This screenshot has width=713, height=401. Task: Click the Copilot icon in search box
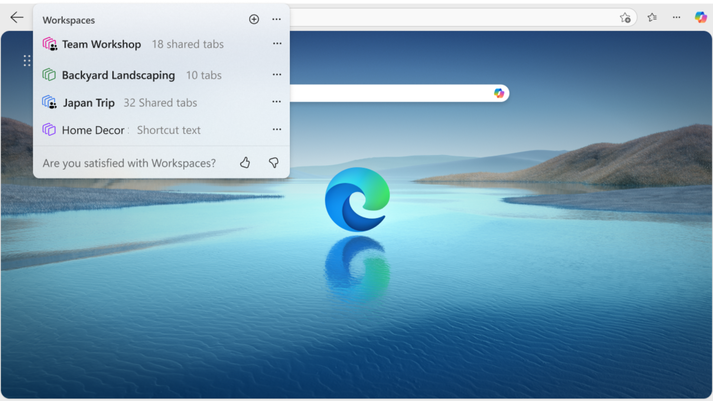pos(499,93)
